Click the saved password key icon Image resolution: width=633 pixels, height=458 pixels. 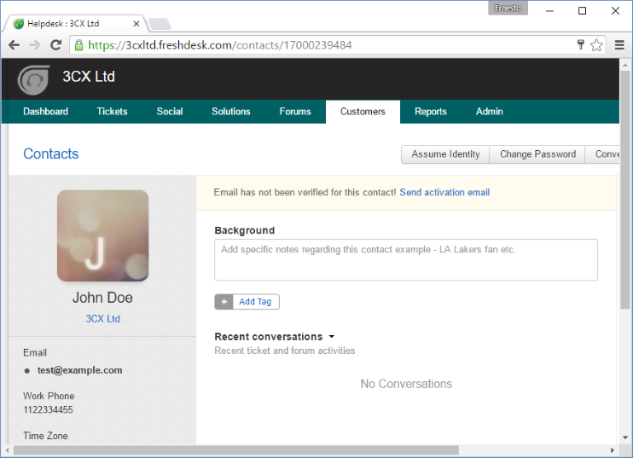point(580,44)
